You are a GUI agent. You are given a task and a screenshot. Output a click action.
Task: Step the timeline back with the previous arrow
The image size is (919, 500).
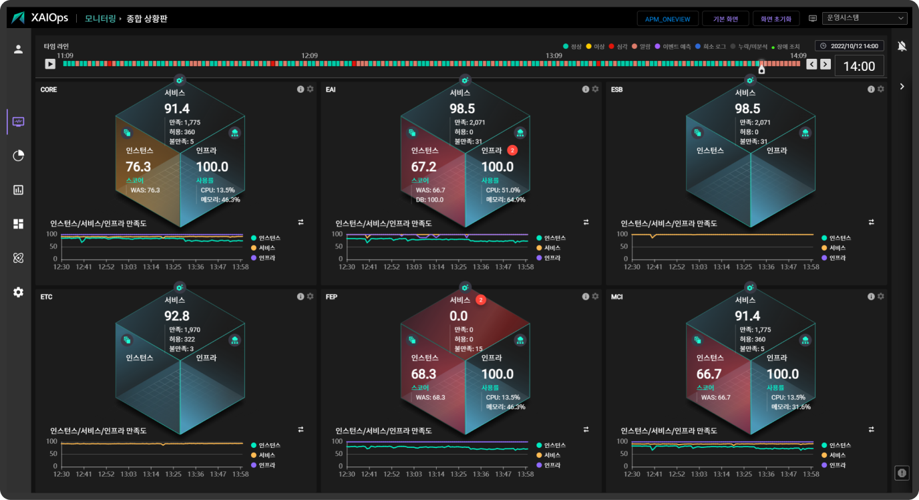(x=811, y=64)
